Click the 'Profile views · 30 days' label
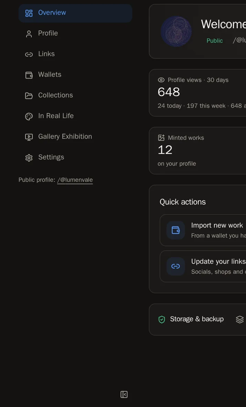The height and width of the screenshot is (407, 246). 198,80
